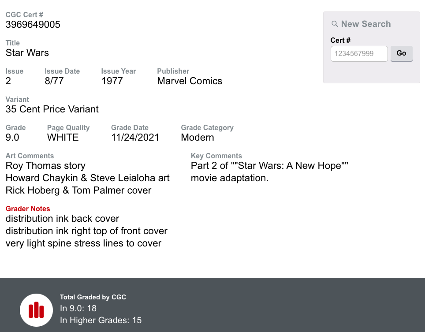Click the Roy Thomas story line

click(x=45, y=166)
